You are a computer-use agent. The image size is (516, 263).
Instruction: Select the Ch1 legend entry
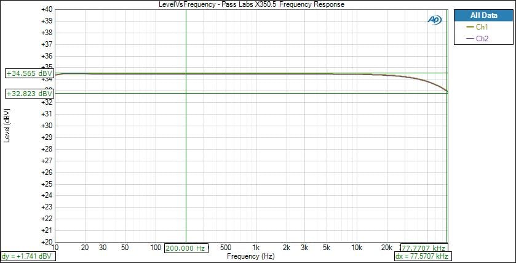click(x=482, y=27)
